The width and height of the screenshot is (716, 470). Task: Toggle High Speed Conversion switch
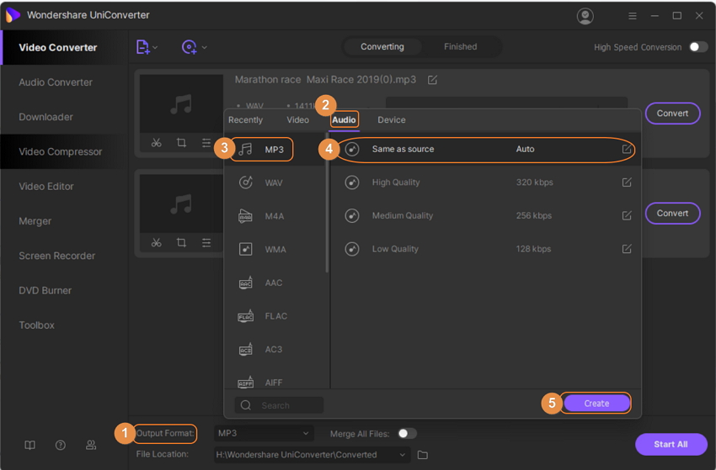point(697,47)
